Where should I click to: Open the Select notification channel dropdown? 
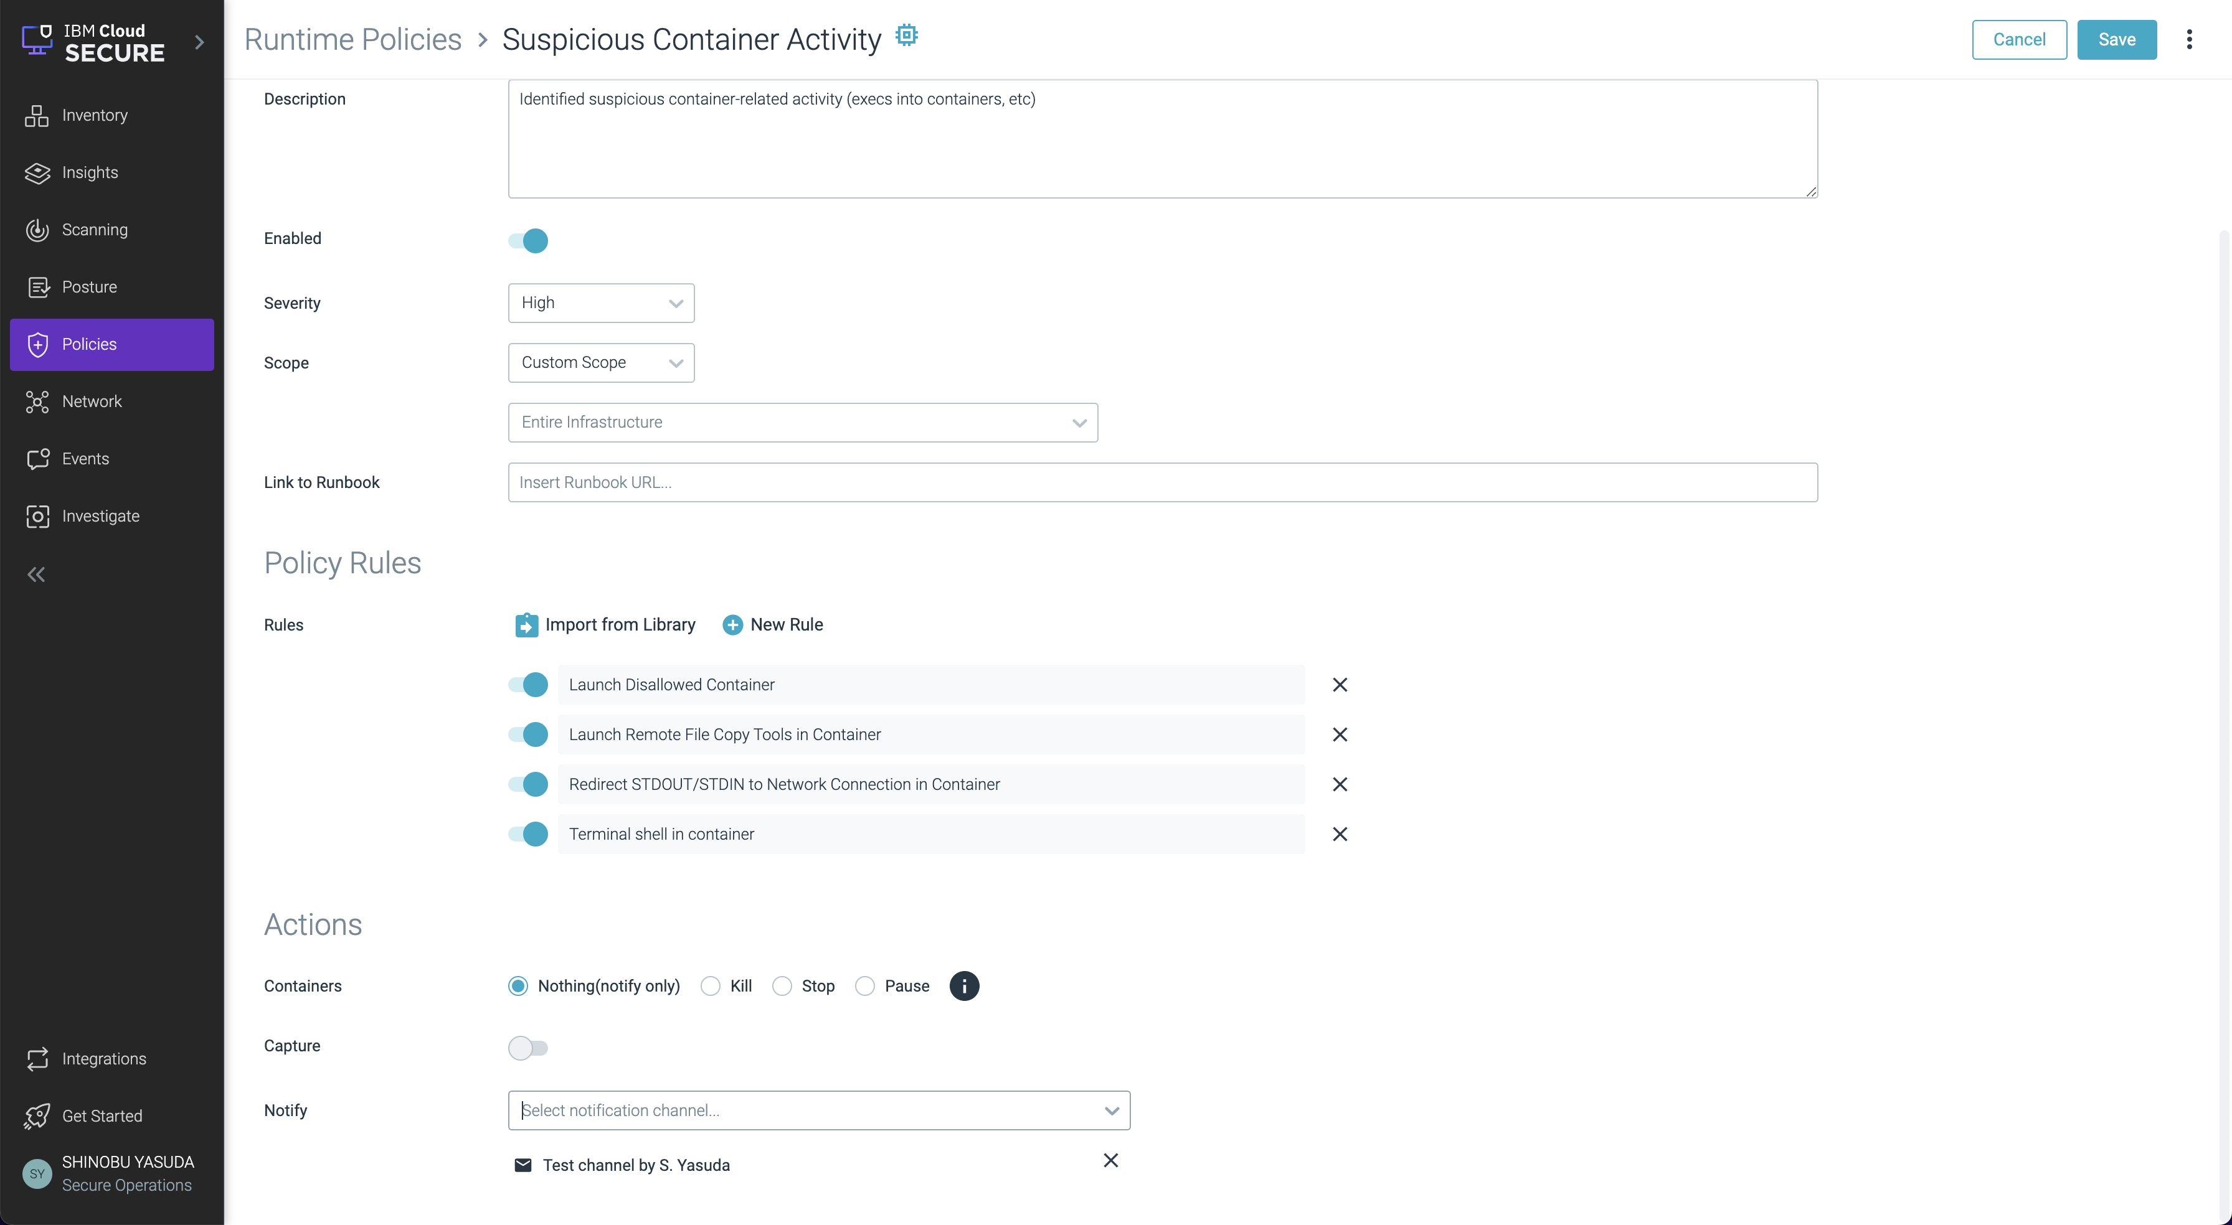pos(818,1110)
